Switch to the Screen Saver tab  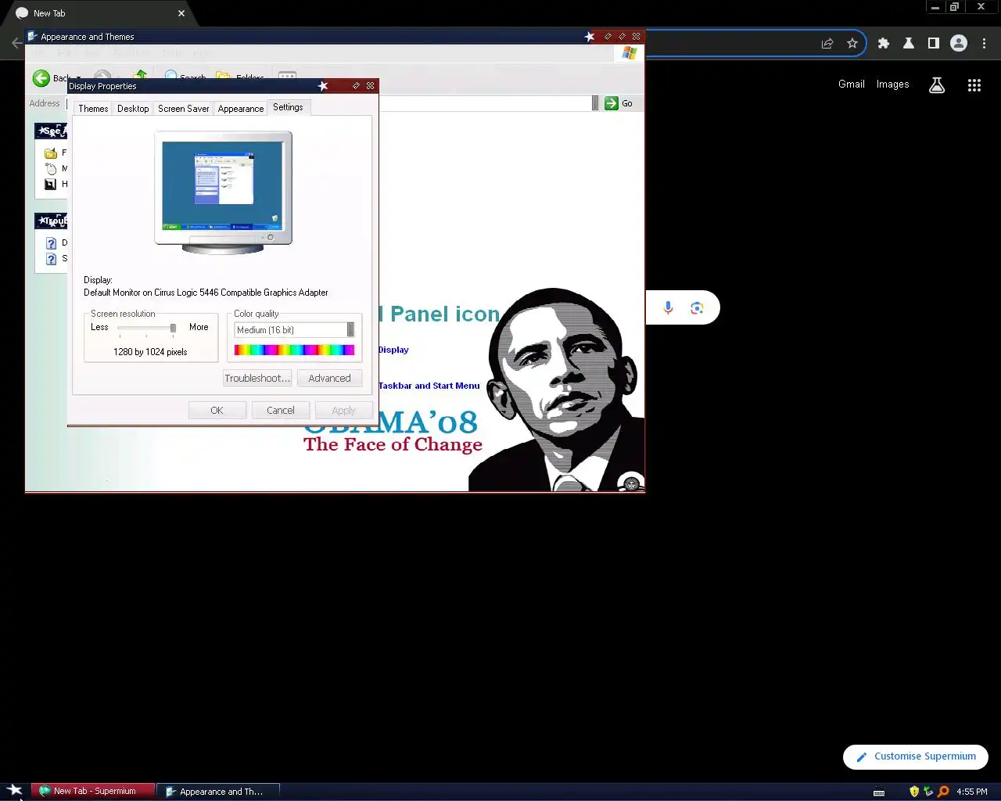click(184, 109)
